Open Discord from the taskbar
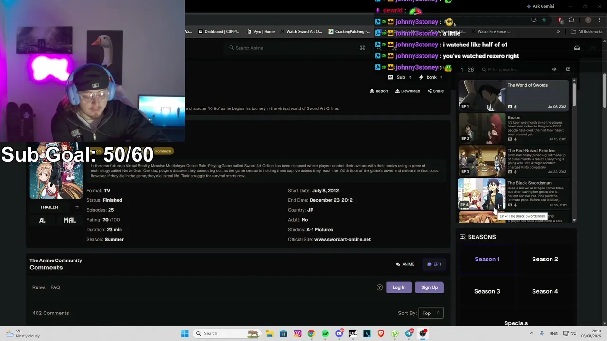Image resolution: width=607 pixels, height=341 pixels. tap(339, 333)
